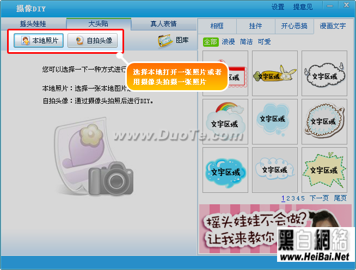Open the 相框 frames tab
This screenshot has height=270, width=356.
click(217, 26)
